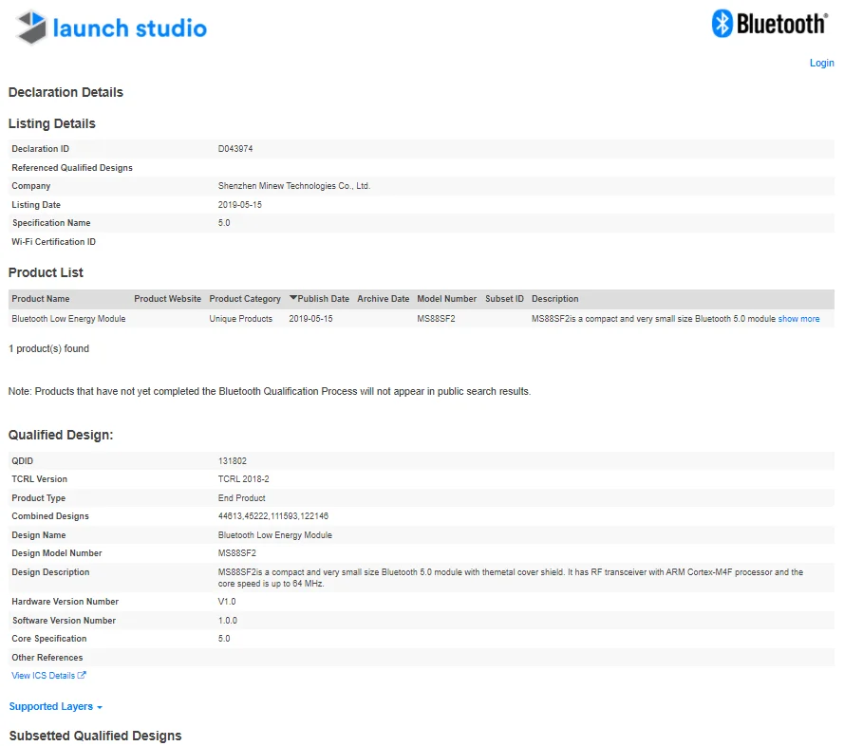
Task: Click the Wi-Fi Certification ID label
Action: coord(53,242)
